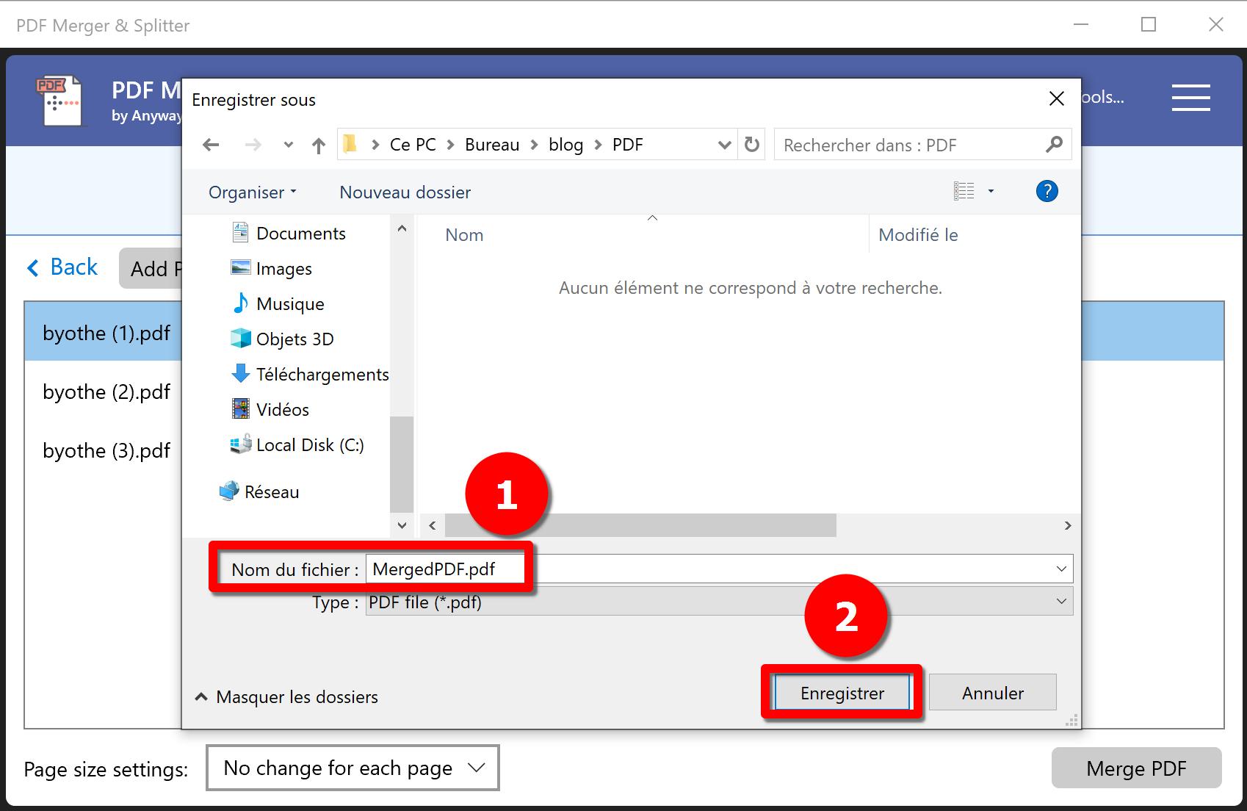
Task: Select Téléchargements in the folder tree
Action: pos(322,375)
